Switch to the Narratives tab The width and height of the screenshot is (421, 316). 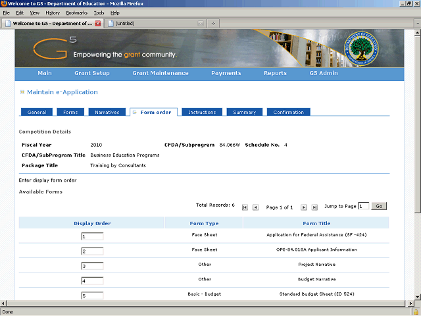107,112
